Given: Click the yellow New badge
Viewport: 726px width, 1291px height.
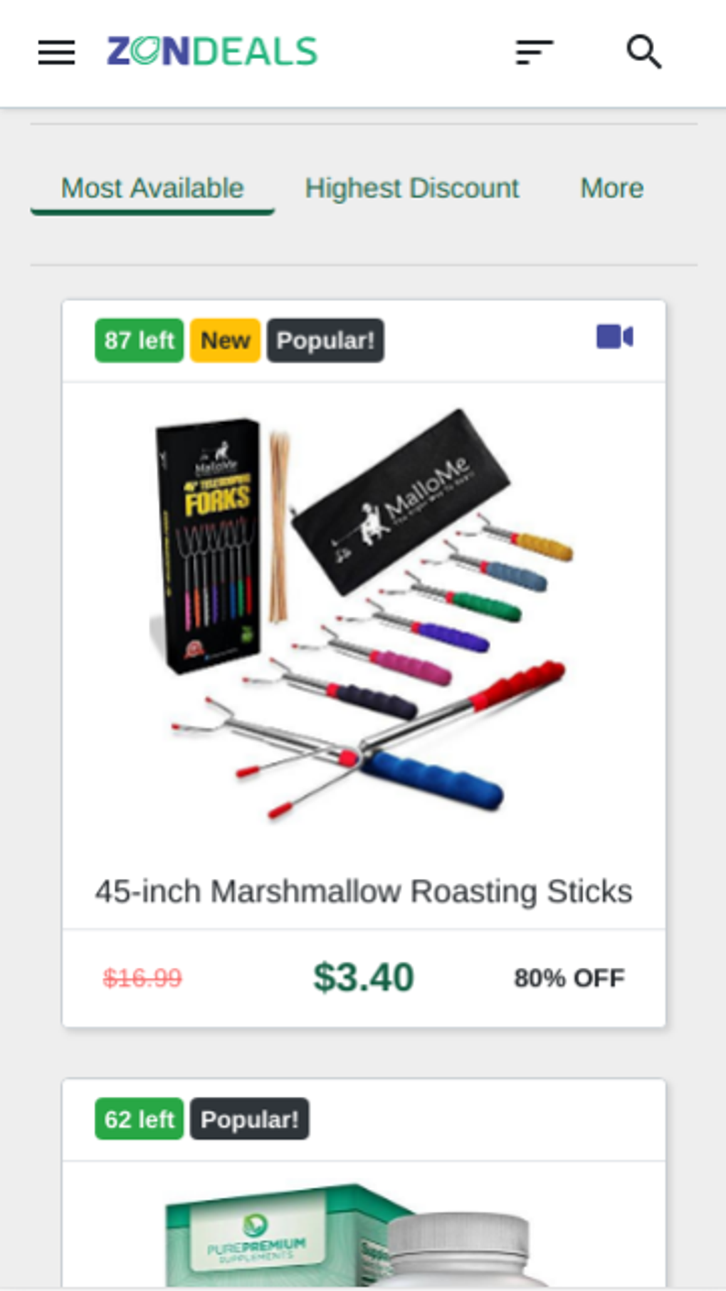Looking at the screenshot, I should [225, 340].
